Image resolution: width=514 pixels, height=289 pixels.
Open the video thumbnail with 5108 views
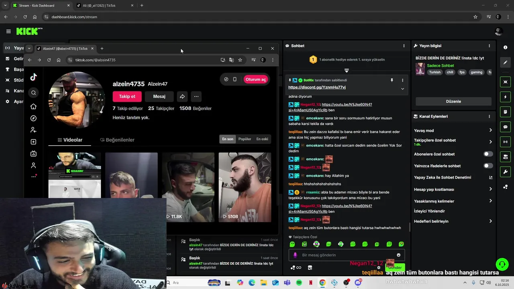pos(245,187)
